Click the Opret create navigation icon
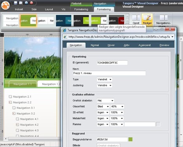This screenshot has width=183, height=147. (x=136, y=19)
